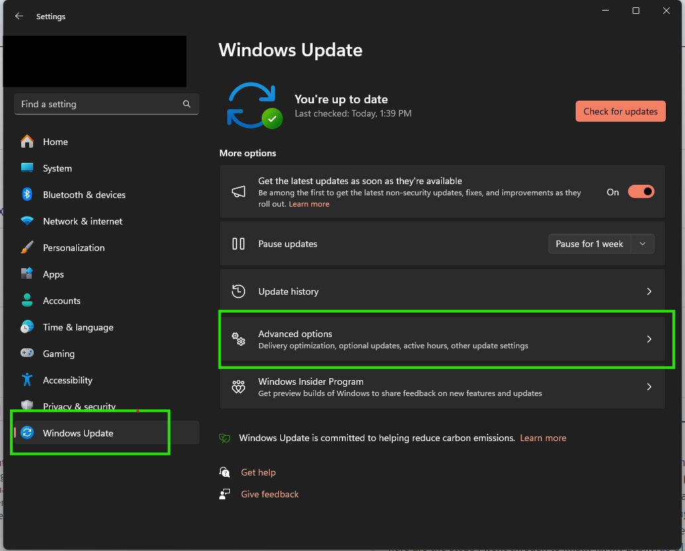
Task: Click the Give feedback icon
Action: click(x=225, y=493)
